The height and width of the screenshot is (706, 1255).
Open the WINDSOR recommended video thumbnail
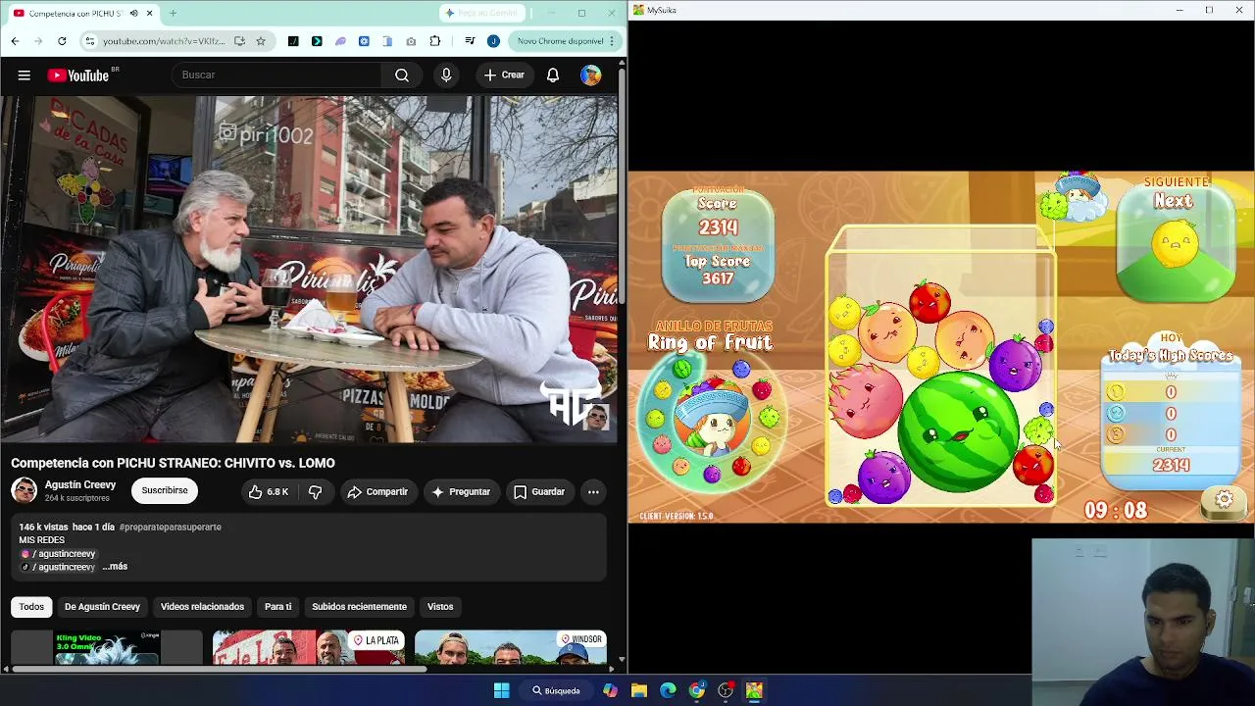click(x=510, y=648)
